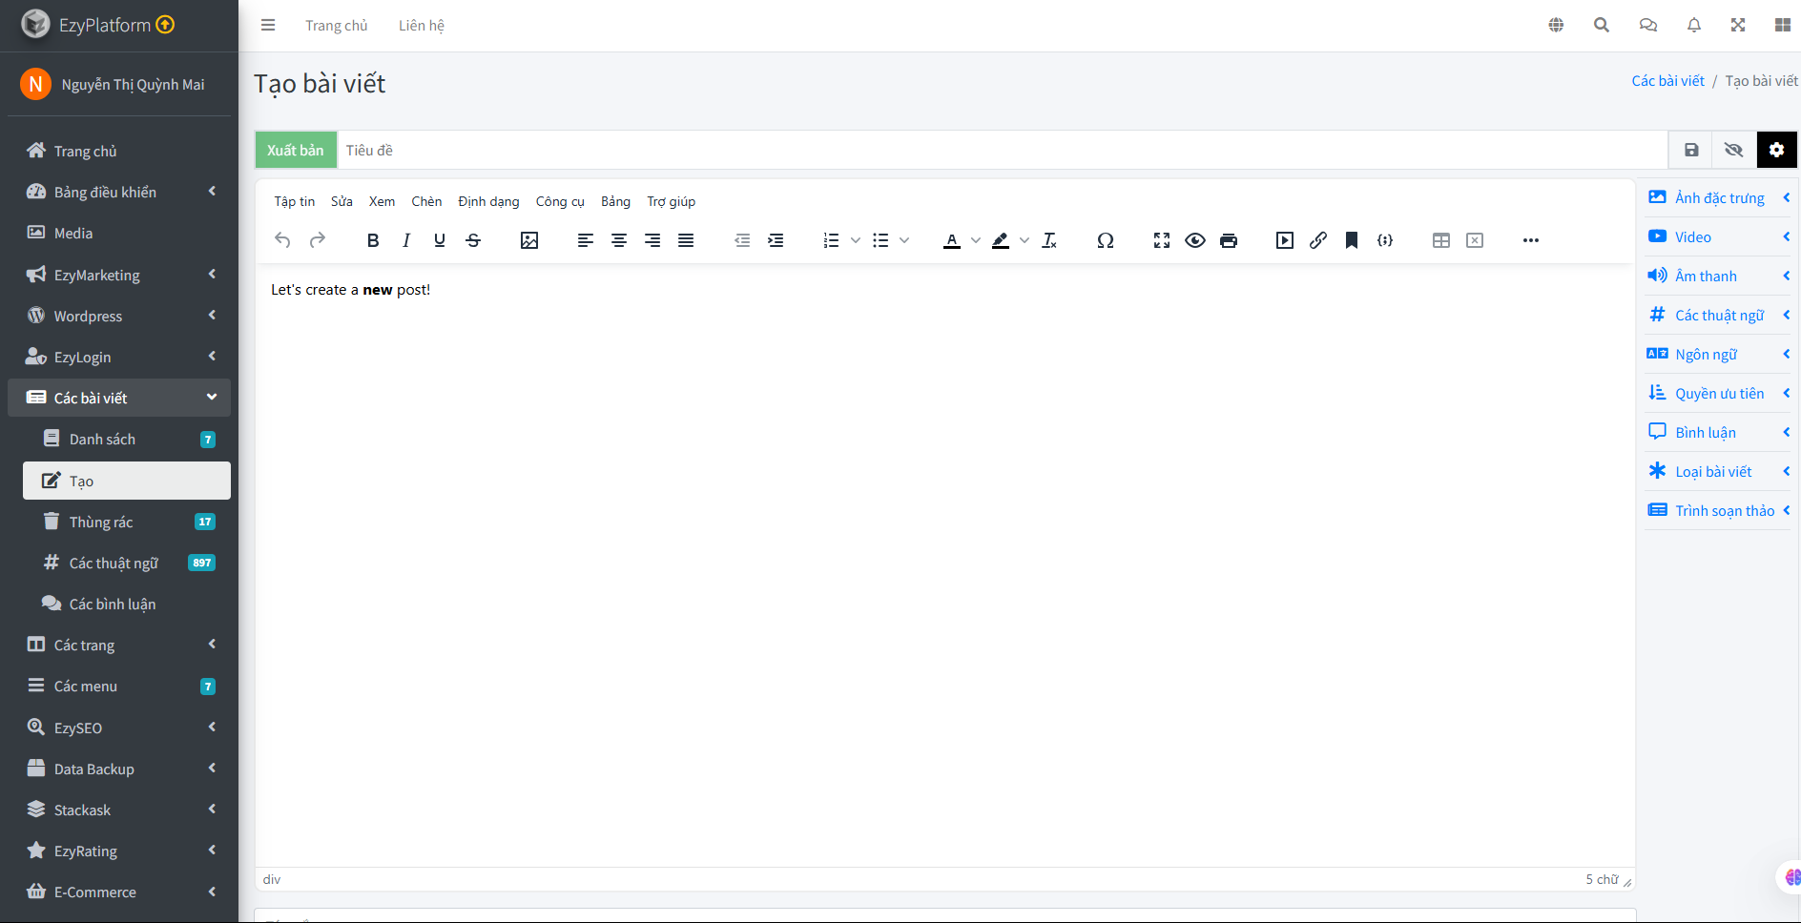Viewport: 1801px width, 923px height.
Task: Clear formatting of selected text
Action: 1049,240
